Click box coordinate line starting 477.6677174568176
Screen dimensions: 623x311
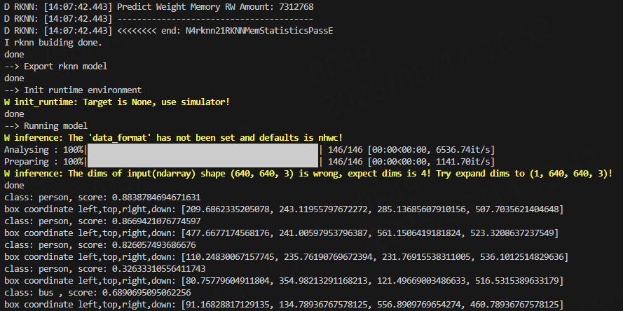click(x=281, y=233)
